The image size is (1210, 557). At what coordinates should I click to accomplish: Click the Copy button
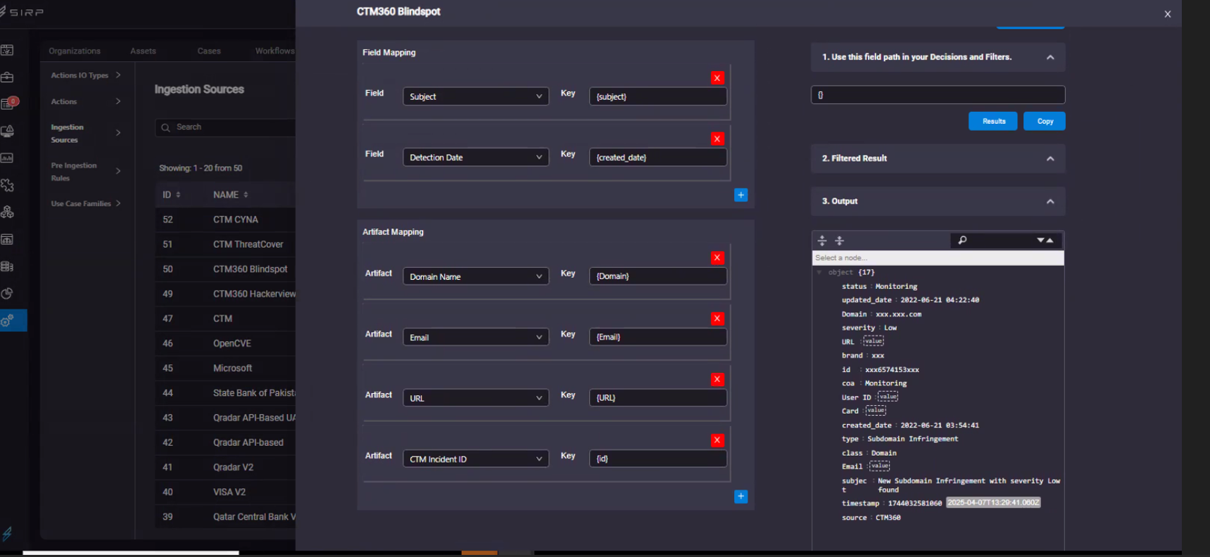tap(1045, 121)
